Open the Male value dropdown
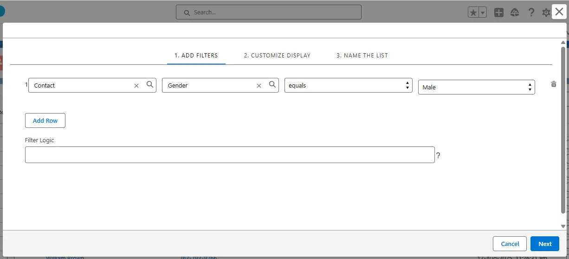This screenshot has width=569, height=259. 476,87
